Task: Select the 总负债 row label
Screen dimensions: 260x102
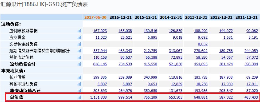Action: pos(17,97)
